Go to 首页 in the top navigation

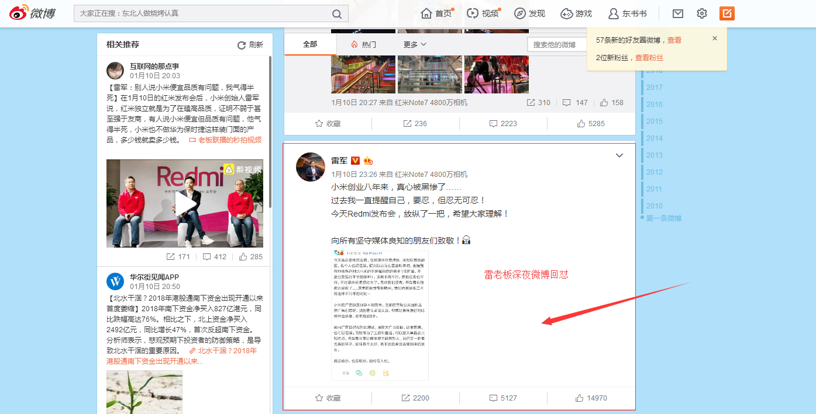[437, 13]
